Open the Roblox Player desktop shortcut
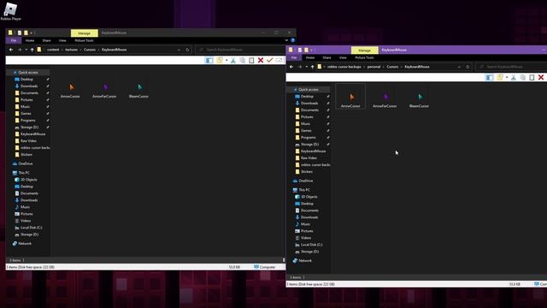Screen dimensions: 547x308 tap(10, 11)
